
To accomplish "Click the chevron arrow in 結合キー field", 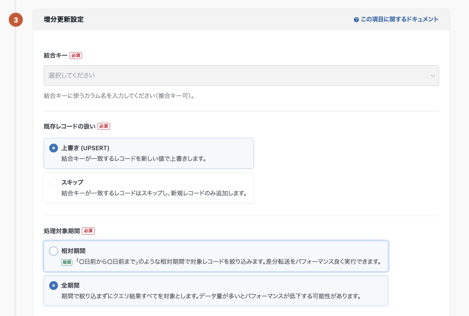I will coord(433,76).
